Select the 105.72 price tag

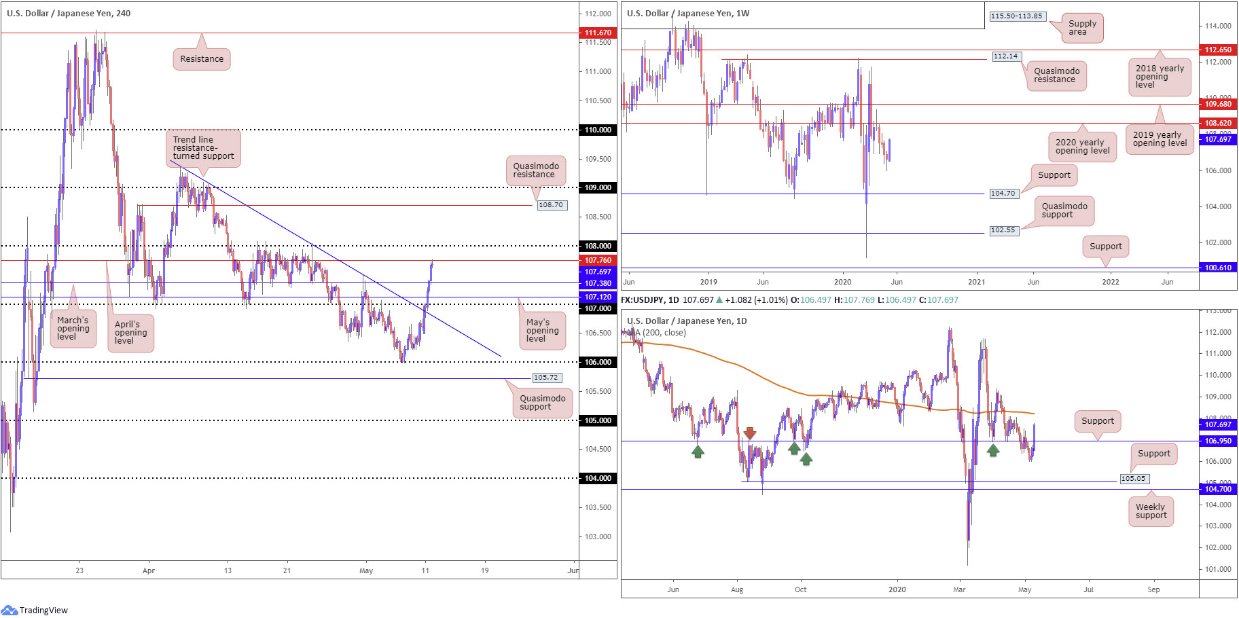(545, 378)
